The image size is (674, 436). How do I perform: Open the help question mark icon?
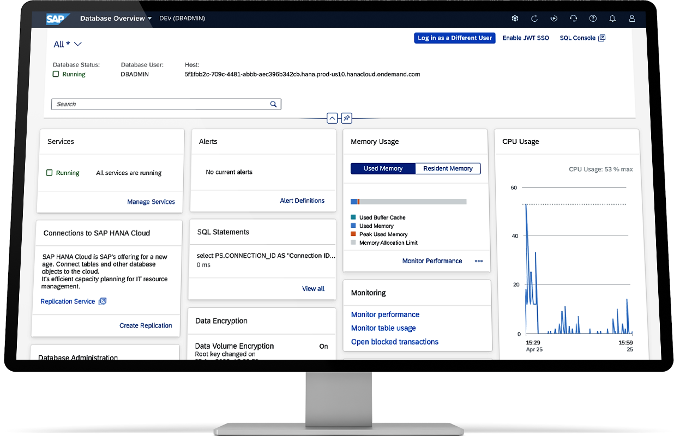(x=593, y=19)
